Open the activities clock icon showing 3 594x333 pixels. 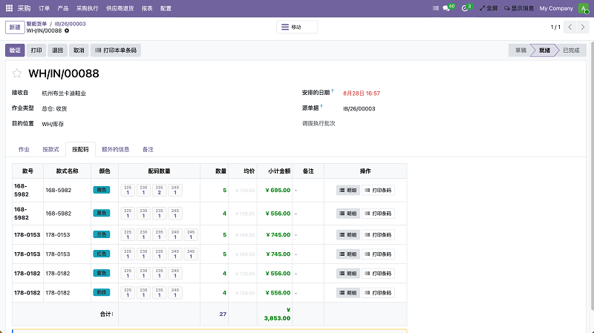(466, 7)
